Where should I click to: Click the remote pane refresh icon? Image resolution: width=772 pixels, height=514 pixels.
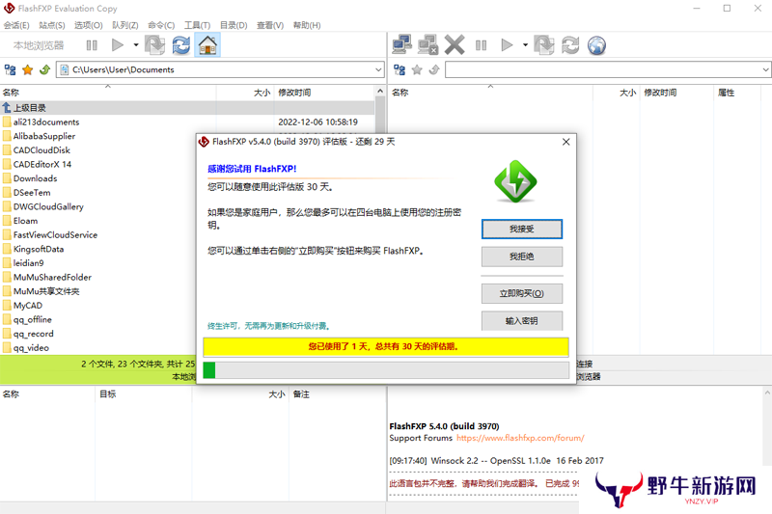tap(570, 45)
